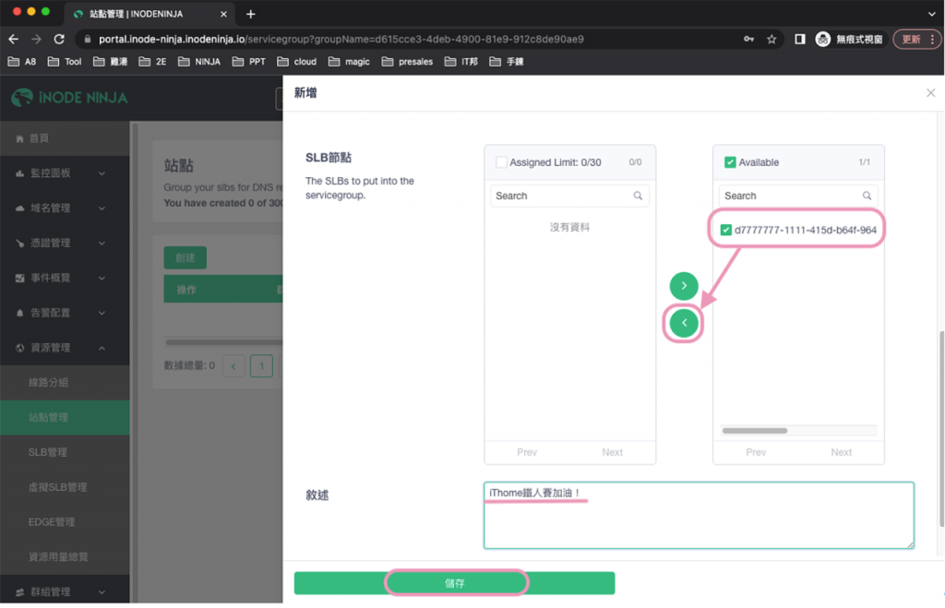The image size is (945, 608).
Task: Open the cloud bookmarks folder
Action: tap(297, 62)
